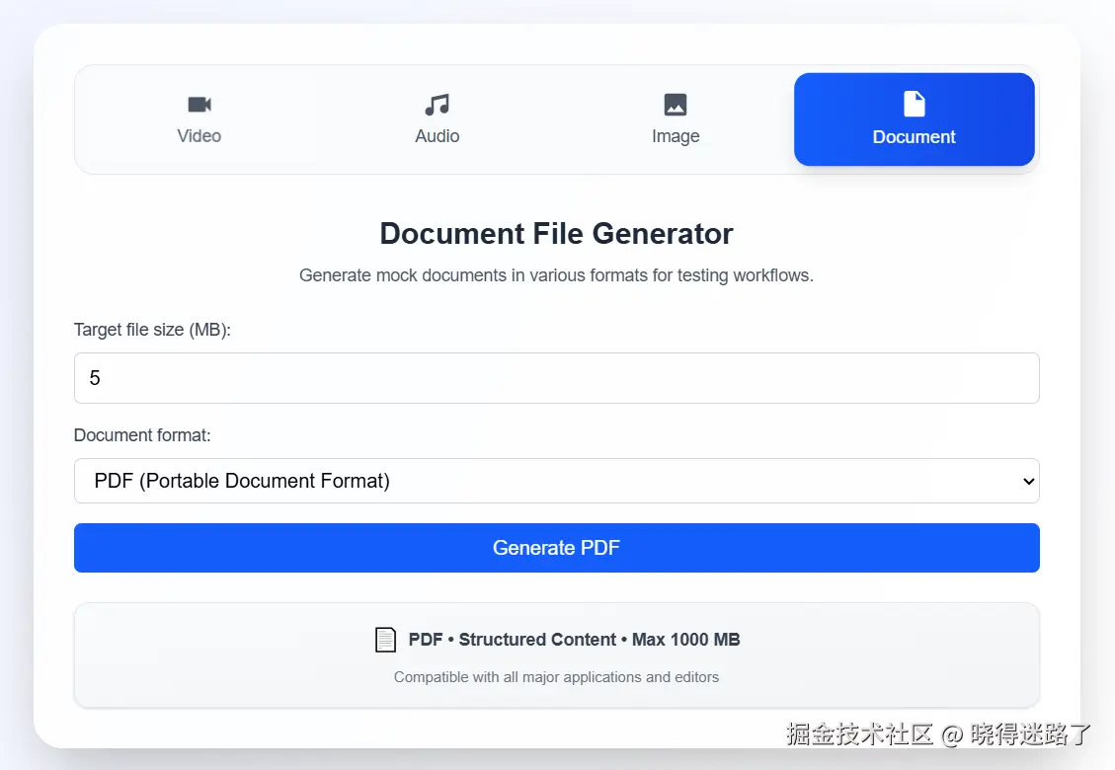Switch to the Audio tab label

[x=438, y=136]
